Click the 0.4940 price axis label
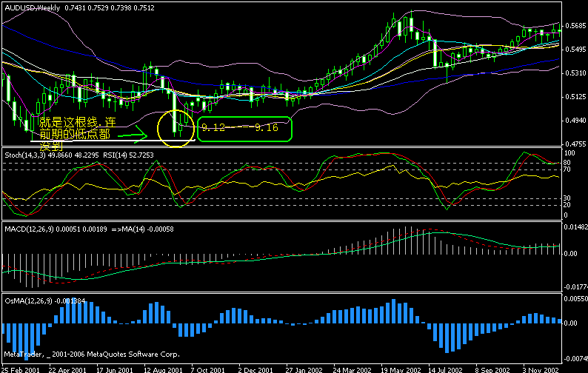Image resolution: width=588 pixels, height=373 pixels. click(575, 121)
